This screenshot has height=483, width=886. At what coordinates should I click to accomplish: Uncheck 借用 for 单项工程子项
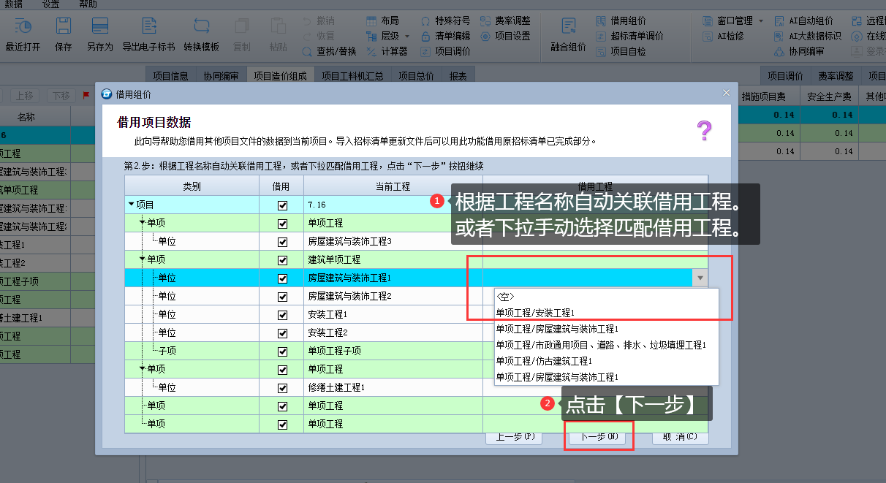pos(282,351)
